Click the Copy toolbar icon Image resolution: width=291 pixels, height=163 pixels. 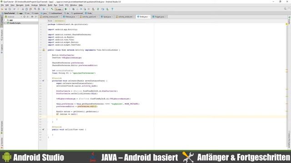tap(26, 9)
